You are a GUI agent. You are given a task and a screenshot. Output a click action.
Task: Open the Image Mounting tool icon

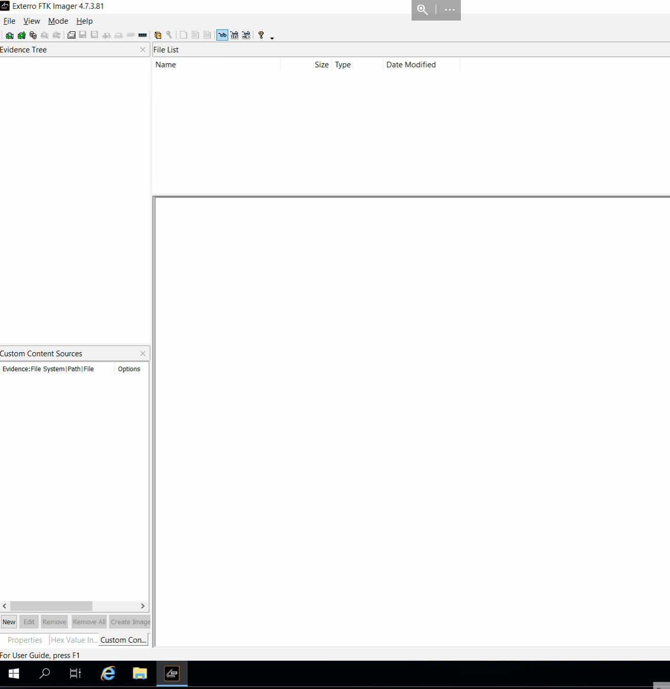tap(32, 35)
